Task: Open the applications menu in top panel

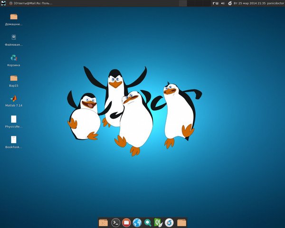Action: pos(4,3)
